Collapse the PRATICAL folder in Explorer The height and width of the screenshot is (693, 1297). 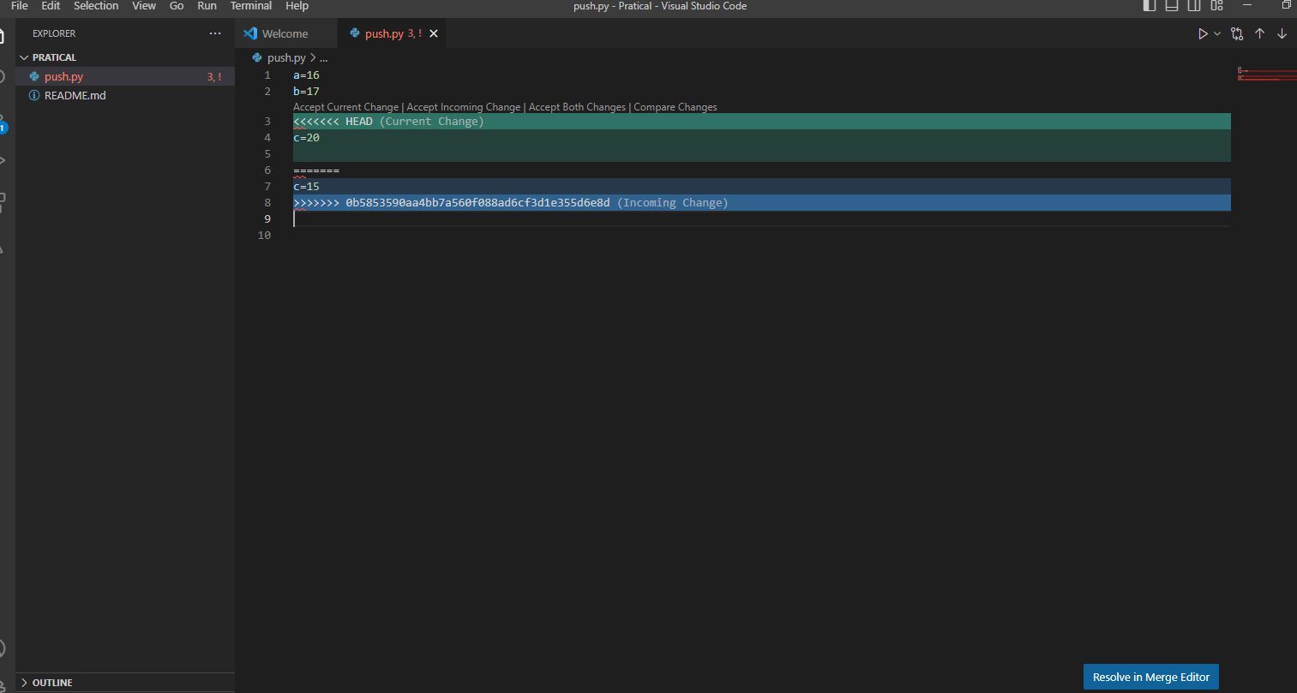tap(24, 57)
